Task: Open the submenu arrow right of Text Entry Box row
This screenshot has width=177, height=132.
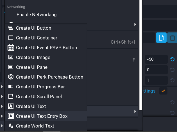Action: (x=135, y=112)
